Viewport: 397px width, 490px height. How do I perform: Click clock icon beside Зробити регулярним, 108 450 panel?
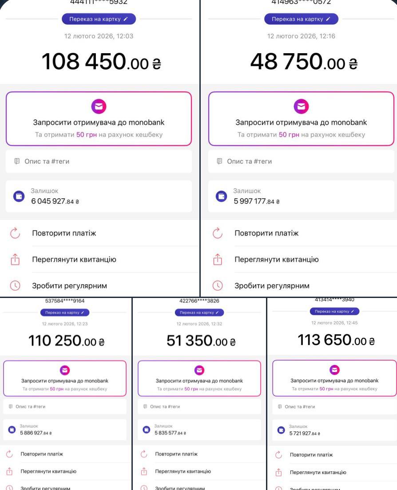pyautogui.click(x=15, y=286)
